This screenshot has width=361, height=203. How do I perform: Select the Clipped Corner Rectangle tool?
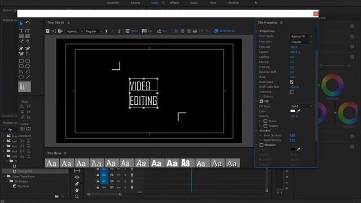tap(21, 67)
